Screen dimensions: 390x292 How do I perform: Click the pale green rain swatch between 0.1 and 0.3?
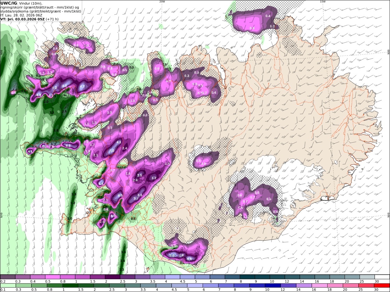(8, 286)
